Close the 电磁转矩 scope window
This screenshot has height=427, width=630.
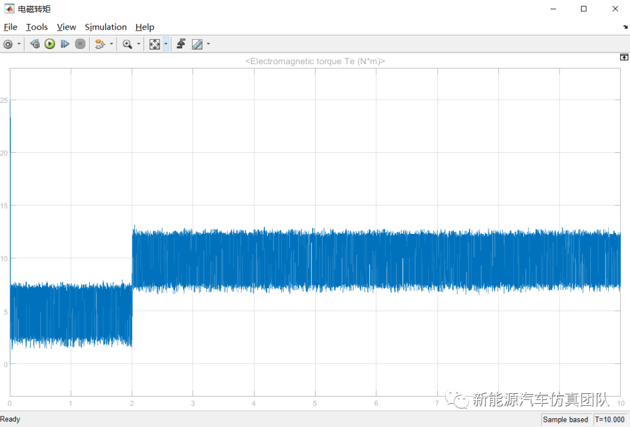pyautogui.click(x=615, y=9)
